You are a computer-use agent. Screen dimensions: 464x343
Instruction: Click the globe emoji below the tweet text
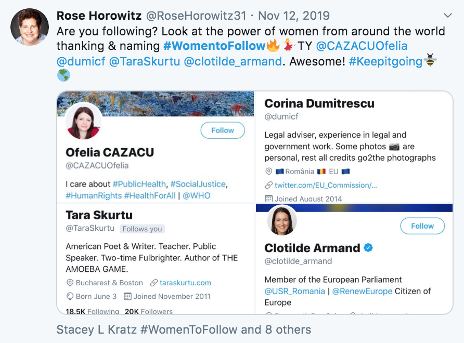(x=63, y=75)
